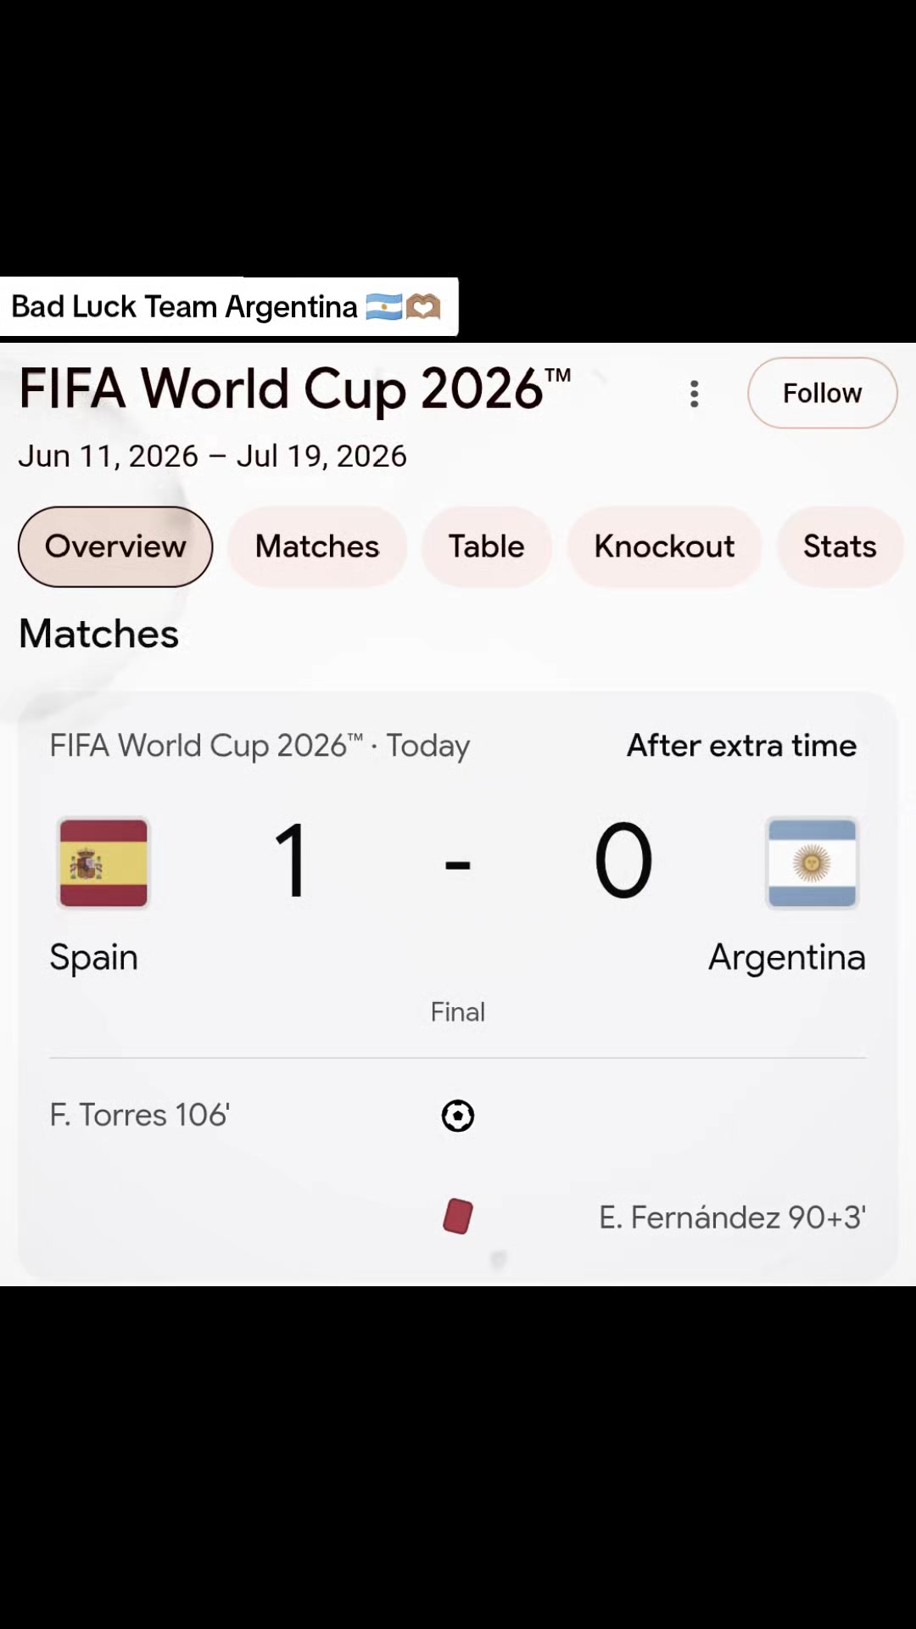Open the Spain team name link
This screenshot has width=916, height=1629.
[x=94, y=957]
